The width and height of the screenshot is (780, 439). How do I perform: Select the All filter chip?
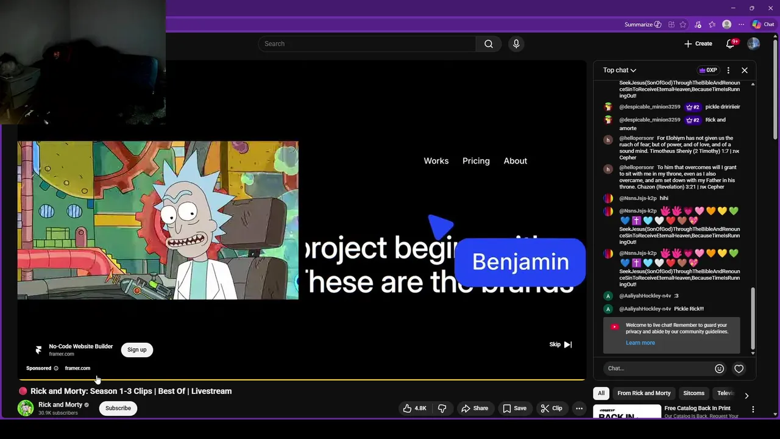601,393
